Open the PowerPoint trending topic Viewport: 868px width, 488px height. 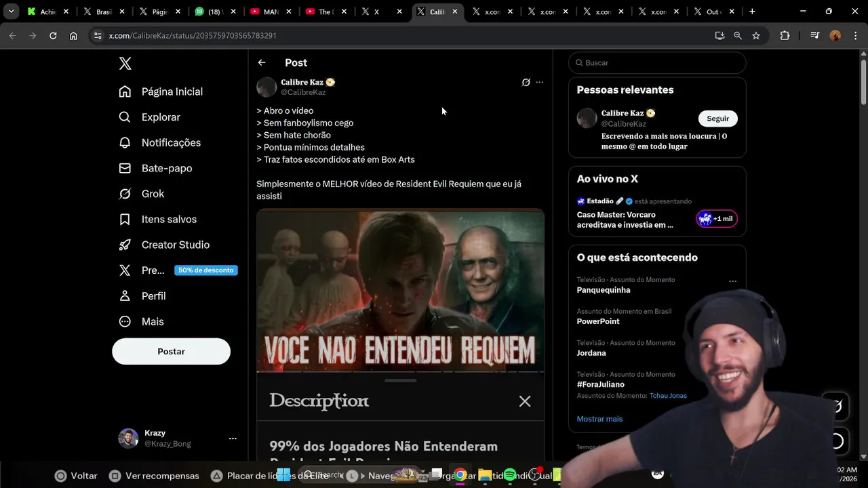click(x=598, y=321)
